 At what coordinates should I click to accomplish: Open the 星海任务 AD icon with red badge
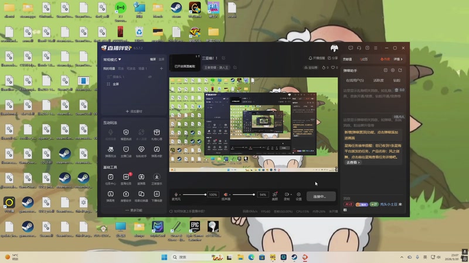(x=126, y=177)
